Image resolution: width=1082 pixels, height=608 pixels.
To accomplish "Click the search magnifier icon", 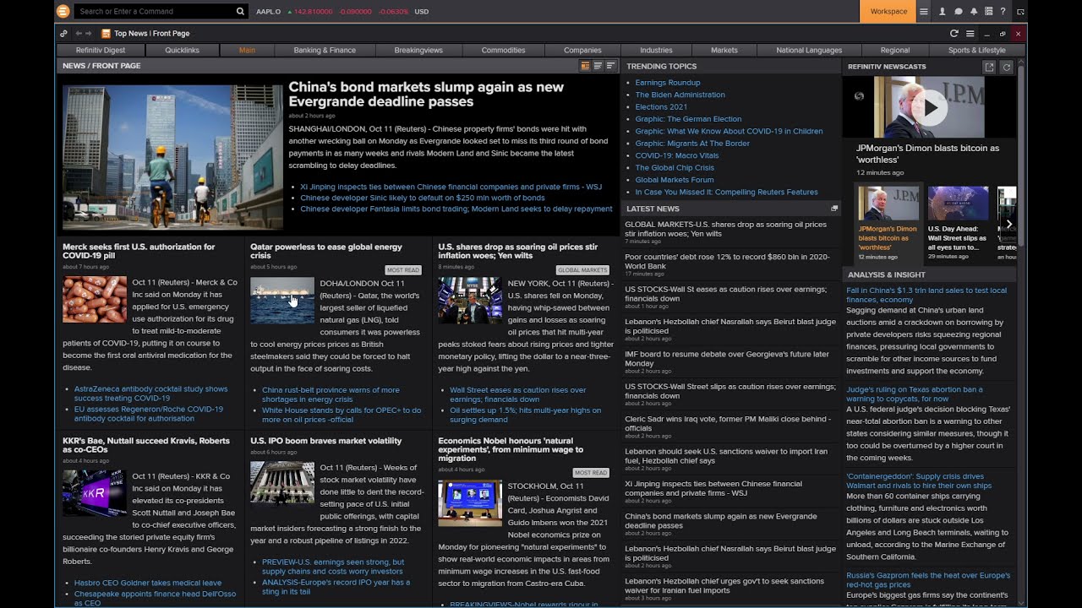I will point(240,12).
